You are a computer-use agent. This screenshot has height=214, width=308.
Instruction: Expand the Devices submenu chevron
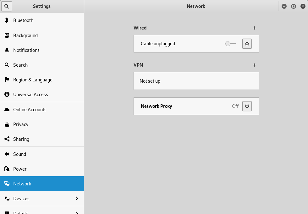[77, 199]
